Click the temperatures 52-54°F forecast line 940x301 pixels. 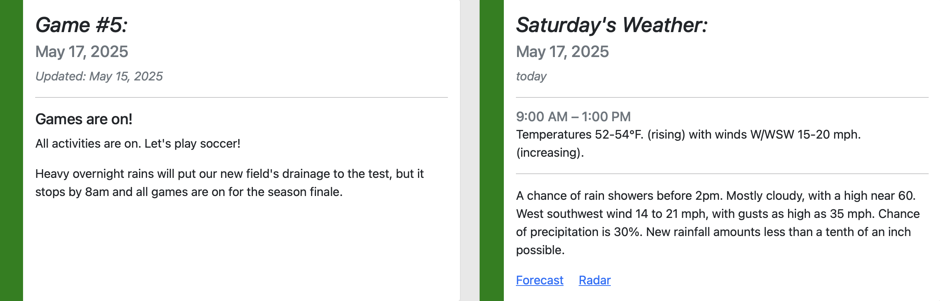(688, 144)
